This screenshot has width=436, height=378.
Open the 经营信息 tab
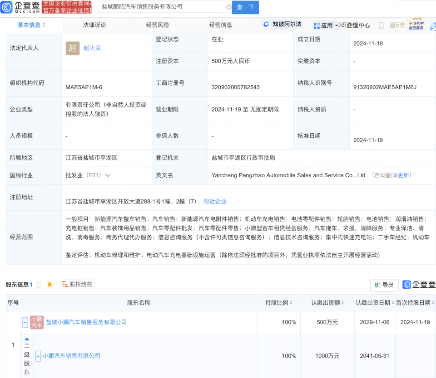tap(221, 25)
